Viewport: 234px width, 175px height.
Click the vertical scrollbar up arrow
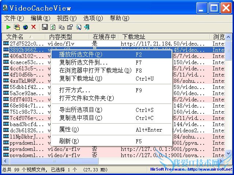(228, 37)
